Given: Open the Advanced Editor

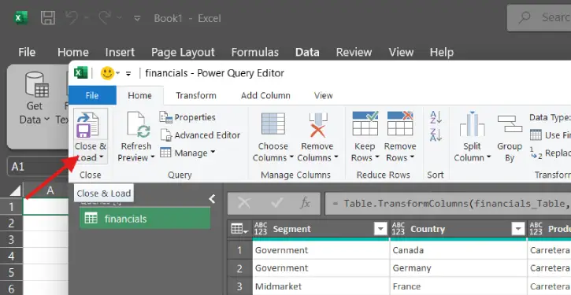Looking at the screenshot, I should [x=200, y=135].
